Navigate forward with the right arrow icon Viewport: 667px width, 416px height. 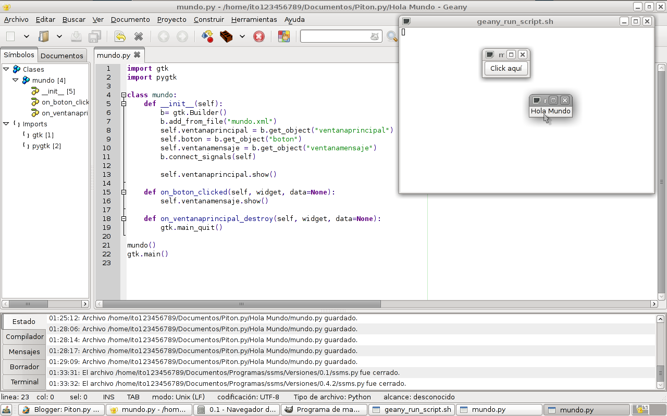click(x=182, y=36)
